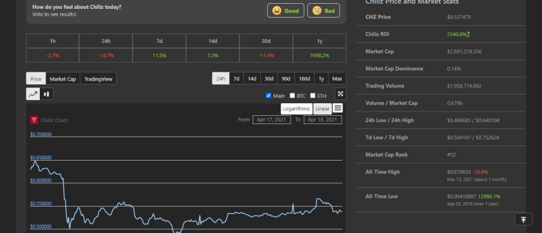Click the Market Cap value $2,891,219,356

click(464, 52)
